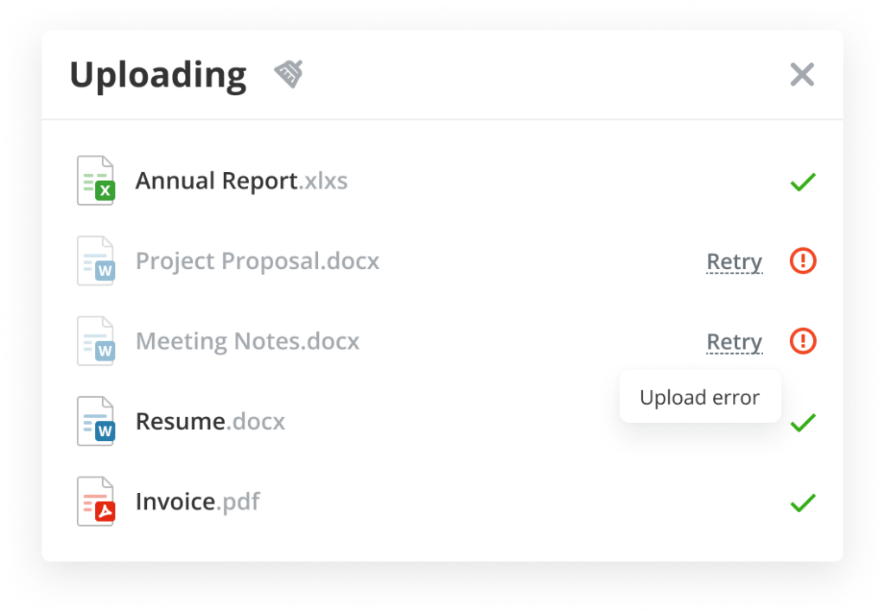The height and width of the screenshot is (615, 885).
Task: Select the Project Proposal.docx file name
Action: point(257,261)
